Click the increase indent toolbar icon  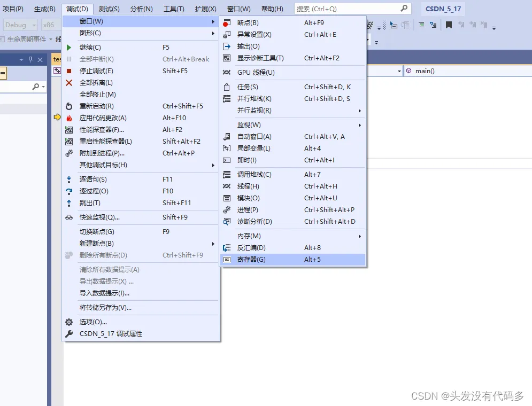click(x=421, y=25)
